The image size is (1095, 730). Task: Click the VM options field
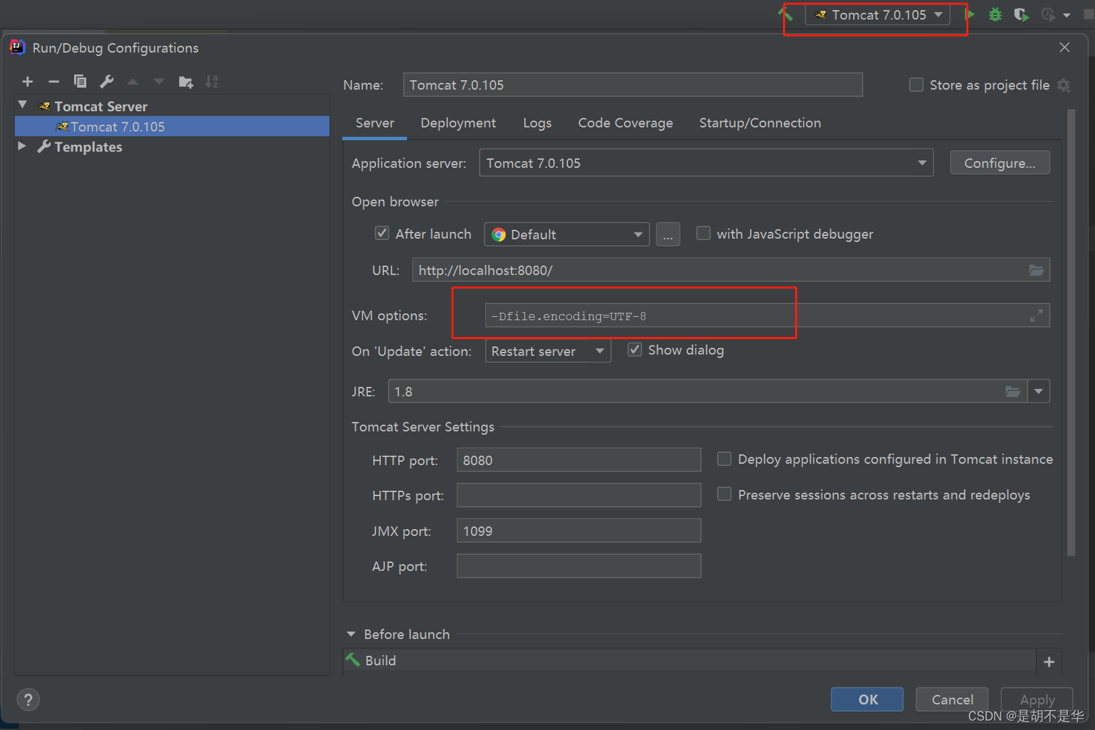[767, 315]
